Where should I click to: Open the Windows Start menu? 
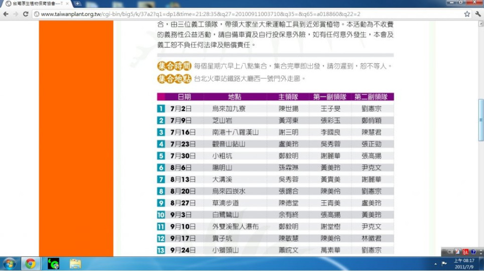click(x=10, y=263)
